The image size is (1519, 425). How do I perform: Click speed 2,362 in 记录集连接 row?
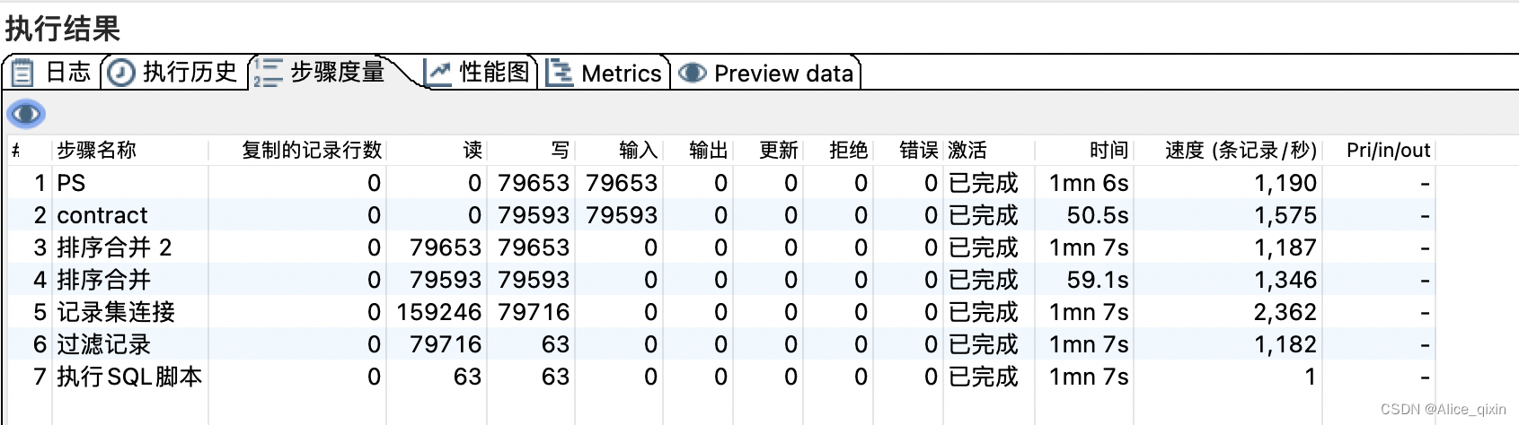(1285, 312)
